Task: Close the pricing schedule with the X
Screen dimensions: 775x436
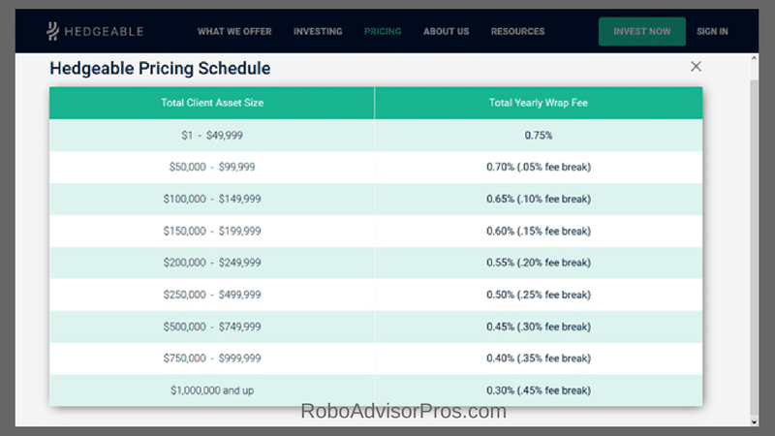Action: (696, 66)
